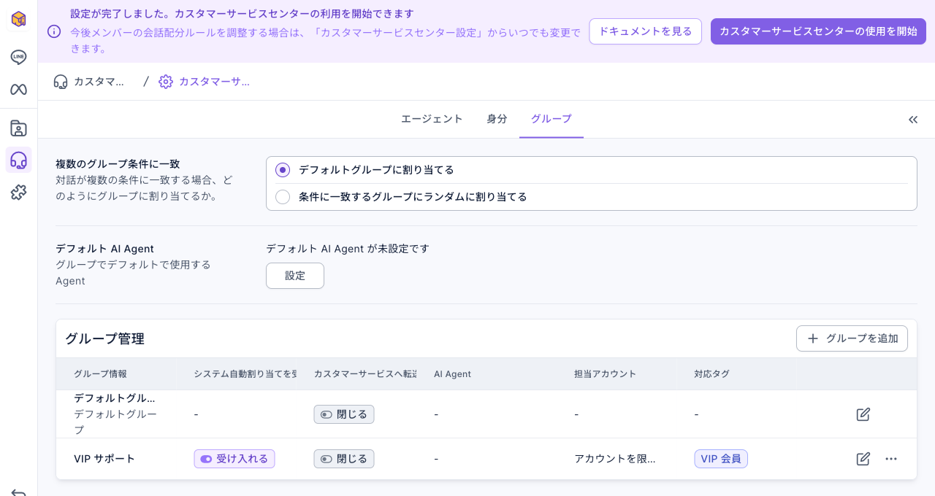Image resolution: width=935 pixels, height=496 pixels.
Task: Toggle 受け入れる switch for VIP サポート
Action: (x=234, y=459)
